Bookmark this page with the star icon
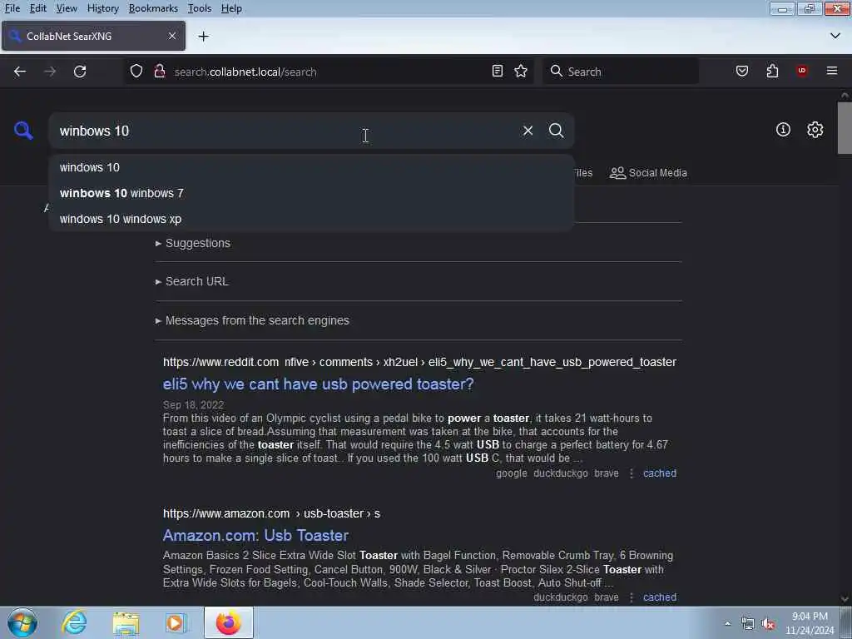 click(x=521, y=72)
